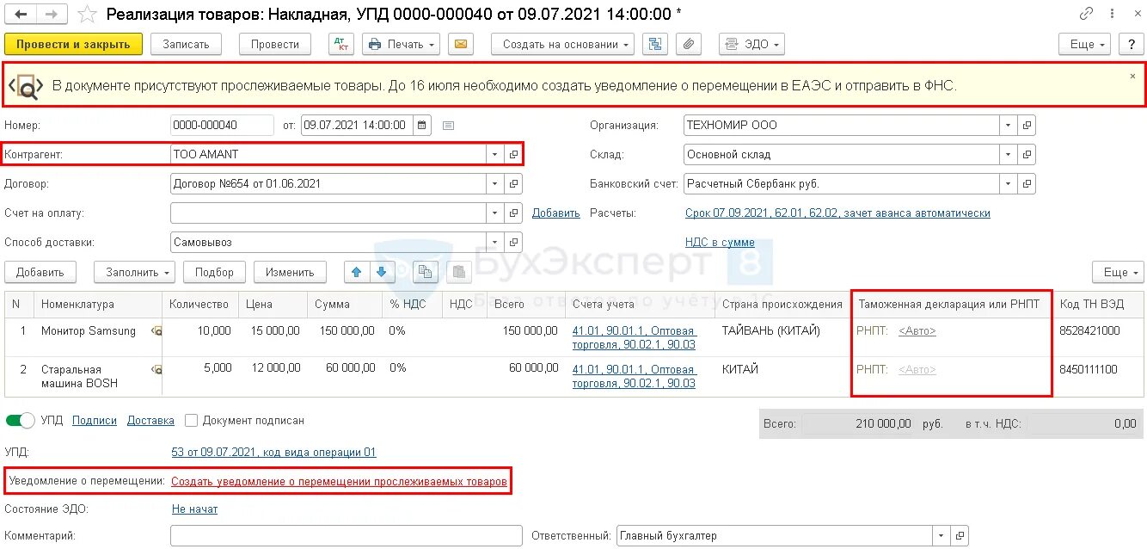Open the Создать на основании menu
The height and width of the screenshot is (549, 1147).
tap(563, 44)
